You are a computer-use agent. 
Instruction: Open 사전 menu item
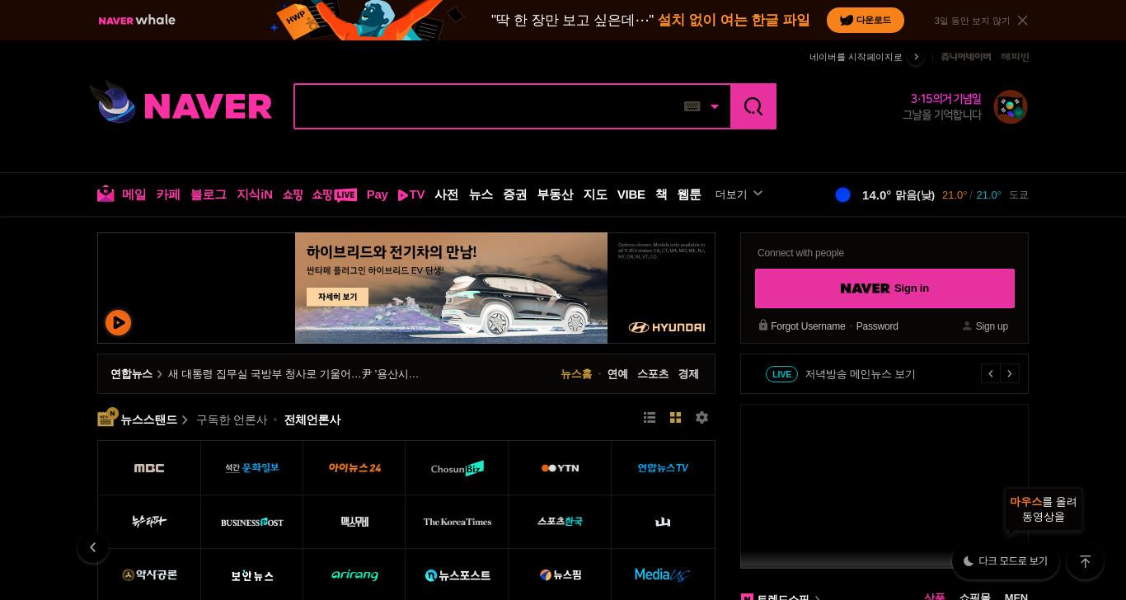[447, 195]
